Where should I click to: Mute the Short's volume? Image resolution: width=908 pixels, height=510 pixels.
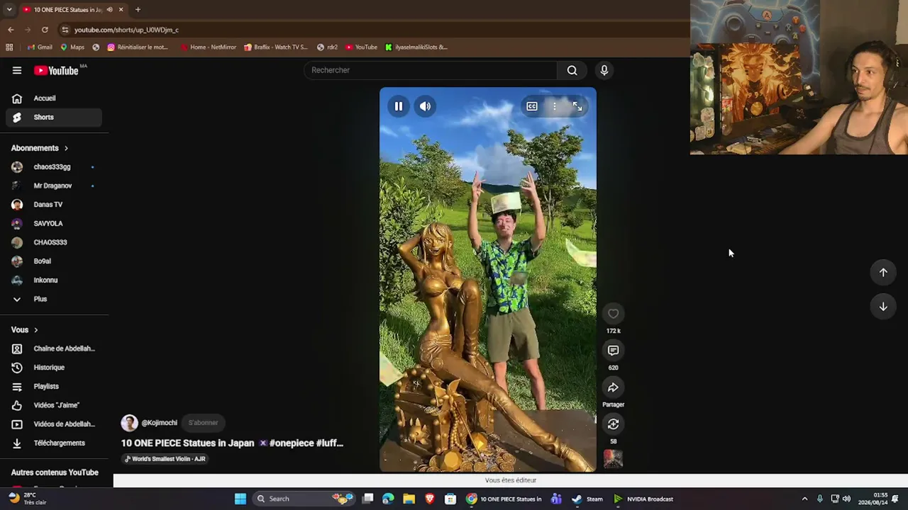[x=425, y=106]
